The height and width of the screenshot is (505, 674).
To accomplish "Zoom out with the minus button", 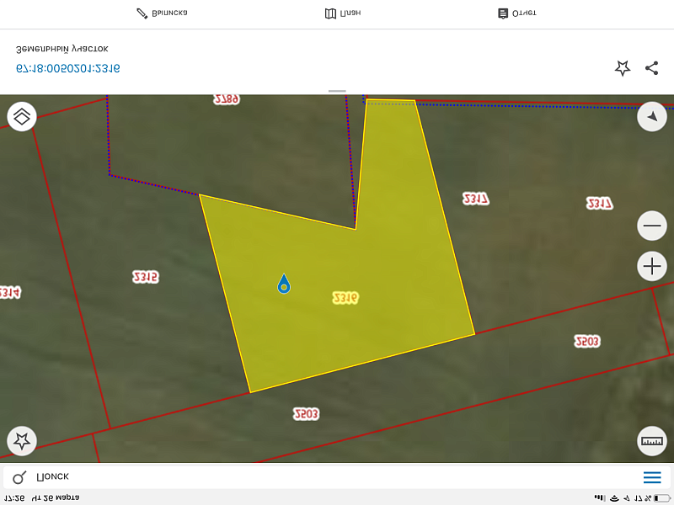I will (651, 226).
